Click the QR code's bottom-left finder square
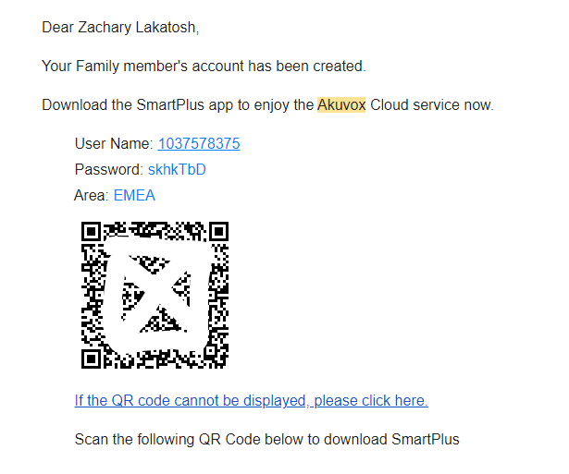 [x=91, y=359]
